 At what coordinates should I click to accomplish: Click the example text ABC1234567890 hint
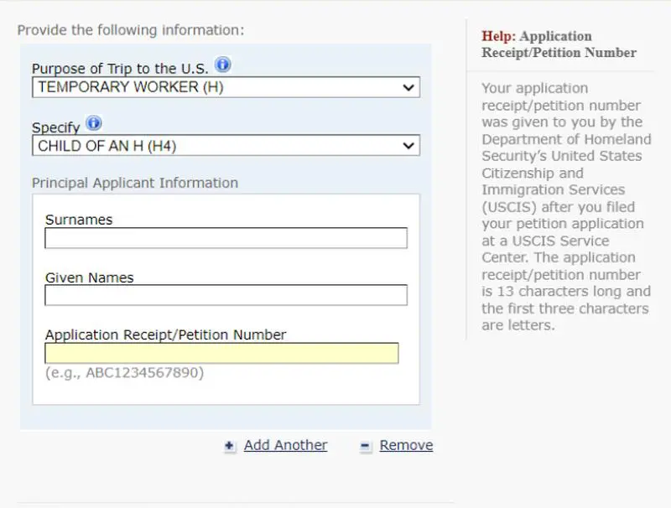click(124, 372)
